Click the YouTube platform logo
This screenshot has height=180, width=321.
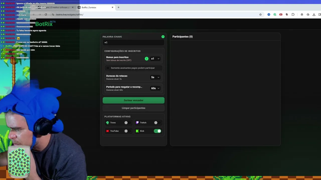tap(108, 131)
